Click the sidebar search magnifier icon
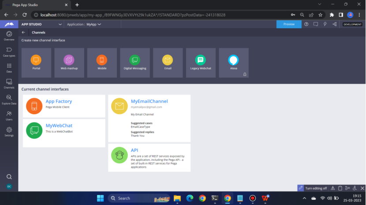 (x=9, y=177)
